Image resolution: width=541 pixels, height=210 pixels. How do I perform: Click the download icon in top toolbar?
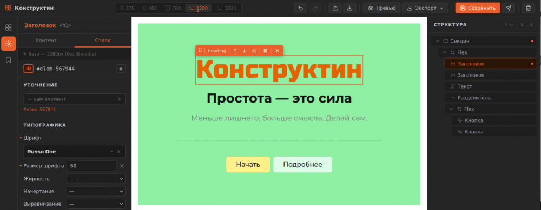349,8
